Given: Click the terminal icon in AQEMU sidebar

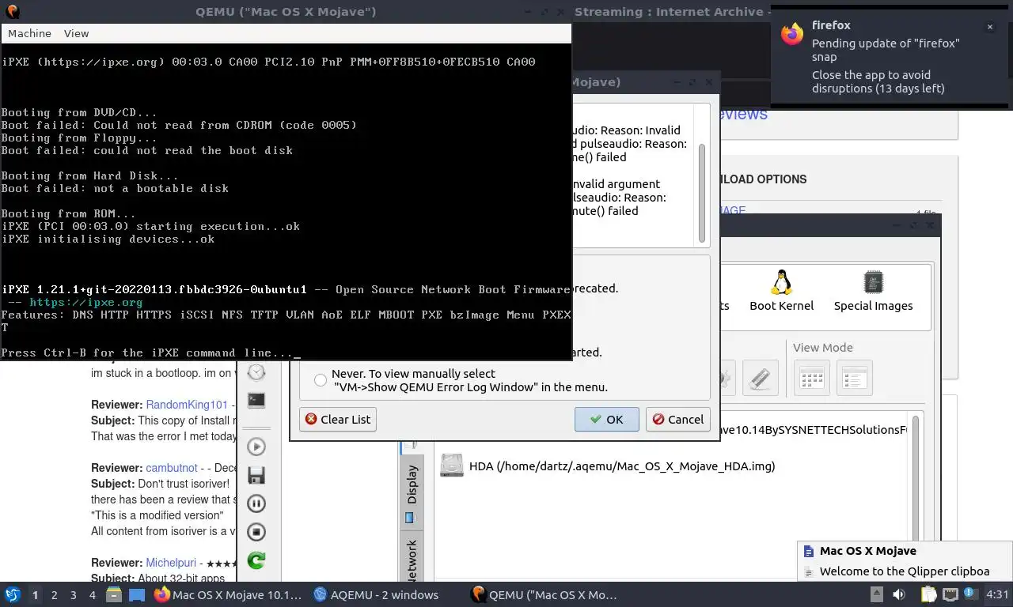Looking at the screenshot, I should click(256, 400).
